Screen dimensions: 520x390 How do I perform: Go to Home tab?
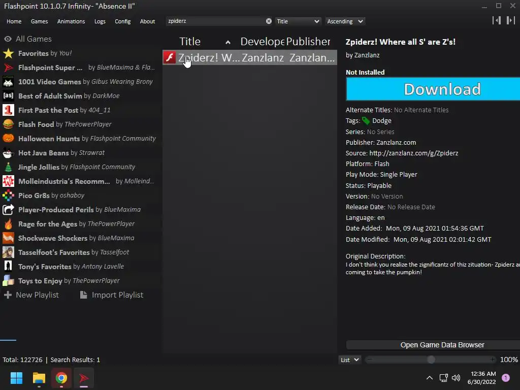(14, 21)
